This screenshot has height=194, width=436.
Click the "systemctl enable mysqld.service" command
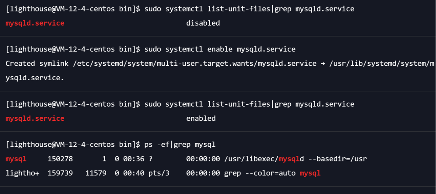[220, 49]
